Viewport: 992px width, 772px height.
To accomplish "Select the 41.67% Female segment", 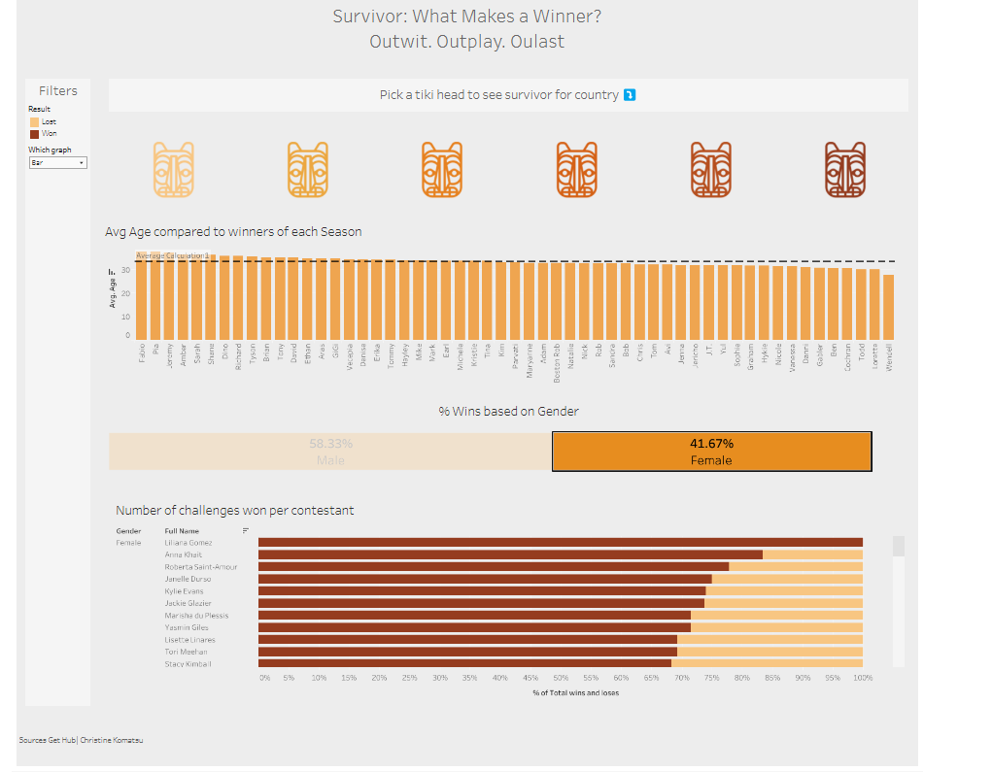I will 712,452.
